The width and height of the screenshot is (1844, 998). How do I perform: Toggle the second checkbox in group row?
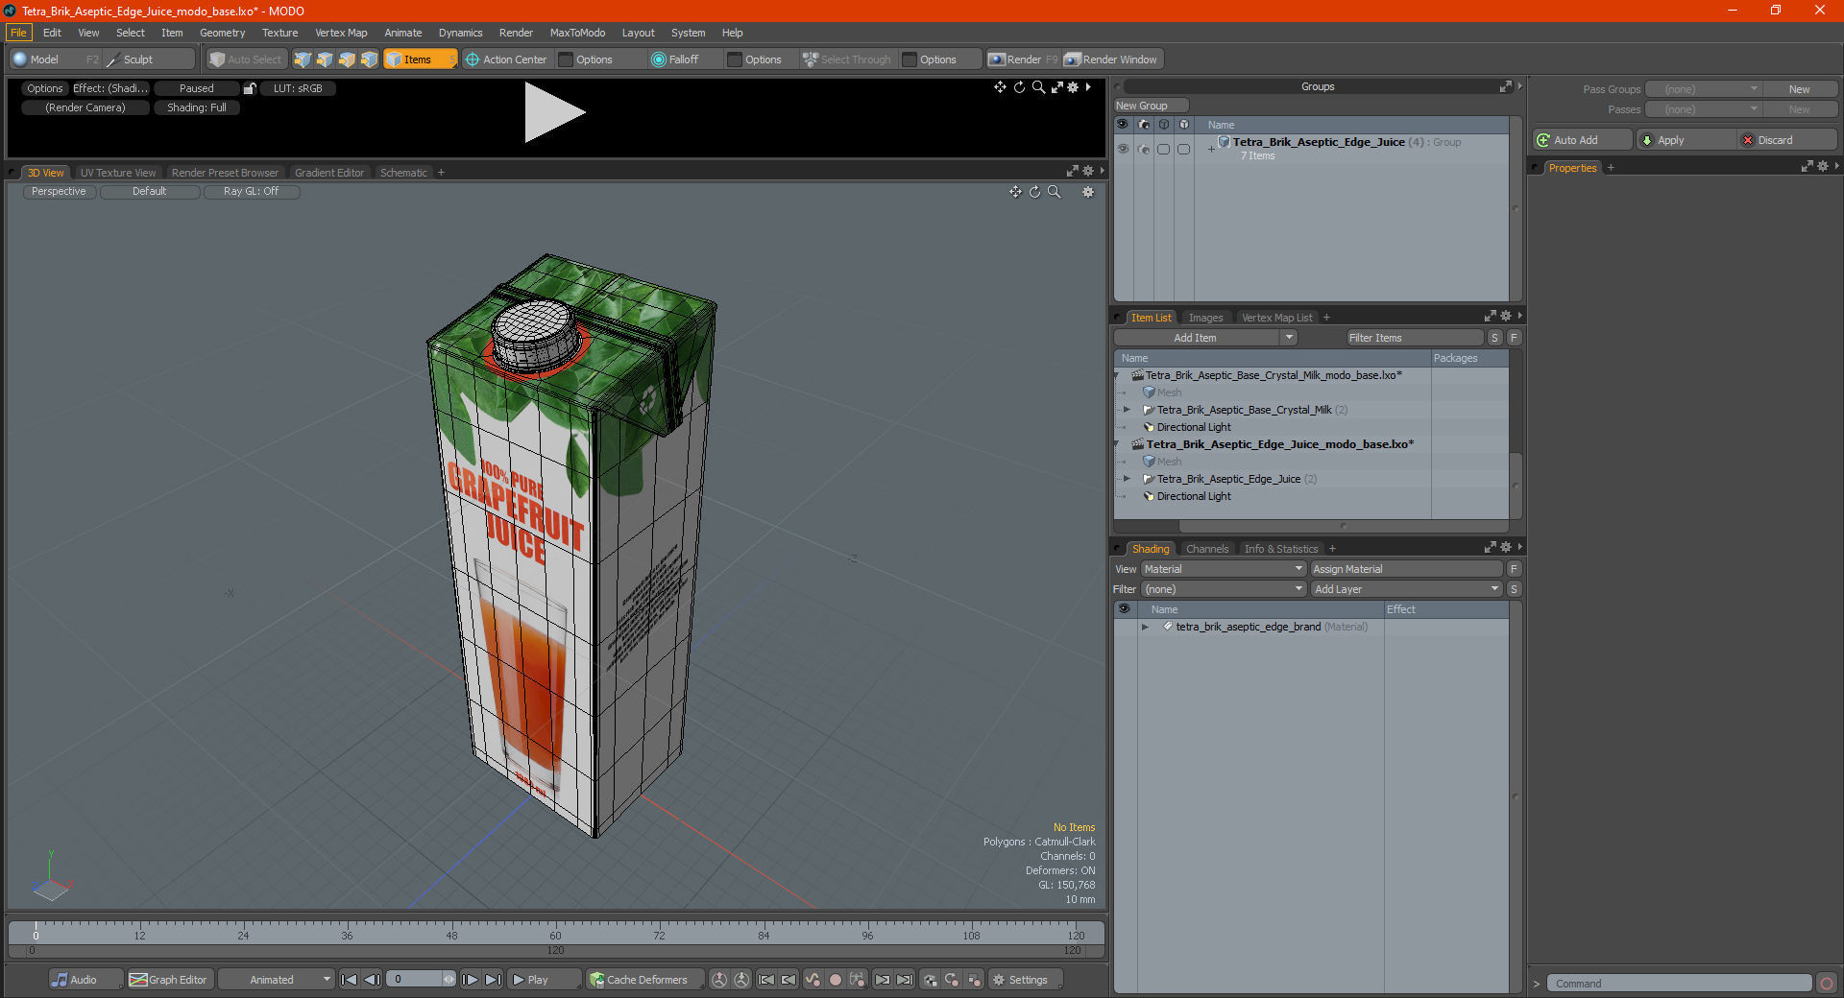pyautogui.click(x=1183, y=149)
